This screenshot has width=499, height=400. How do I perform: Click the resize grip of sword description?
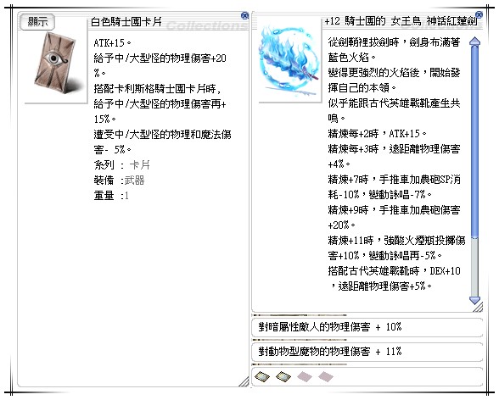click(478, 307)
